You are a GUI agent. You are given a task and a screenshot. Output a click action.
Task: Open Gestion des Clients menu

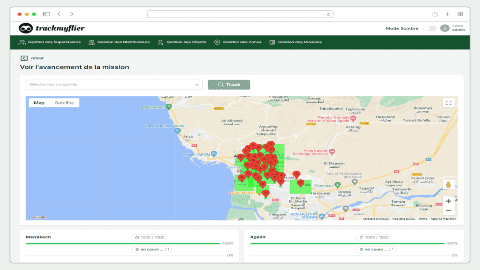point(182,42)
